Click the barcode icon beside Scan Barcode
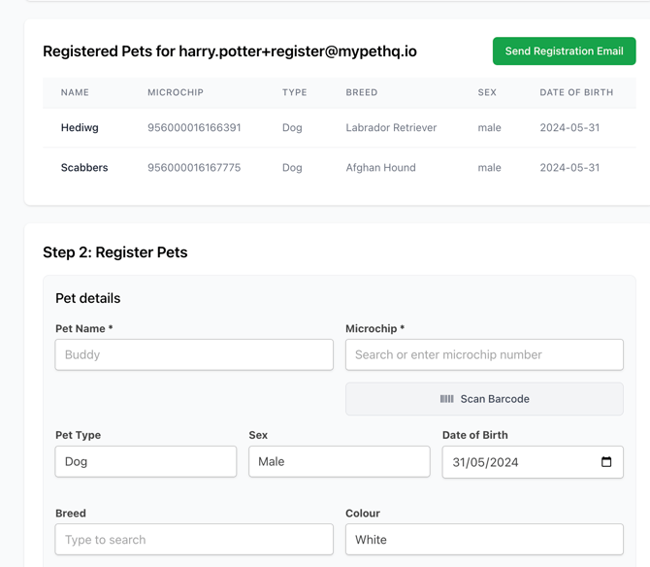The height and width of the screenshot is (567, 650). pos(446,399)
